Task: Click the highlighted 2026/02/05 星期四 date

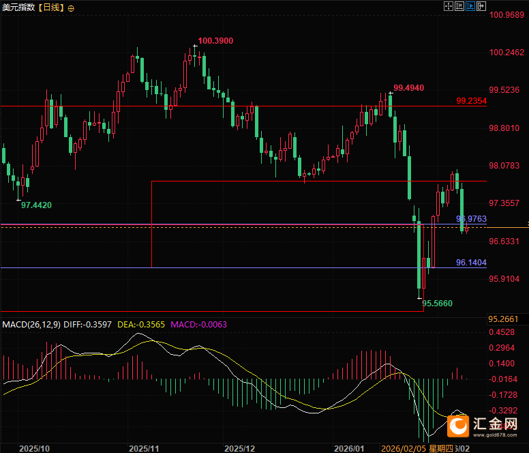Action: tap(417, 449)
